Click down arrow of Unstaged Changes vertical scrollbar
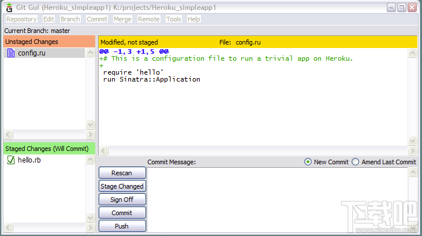This screenshot has height=236, width=422. pos(91,124)
